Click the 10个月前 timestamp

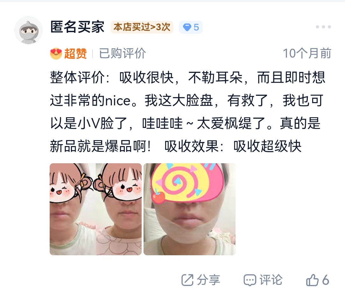tap(307, 53)
